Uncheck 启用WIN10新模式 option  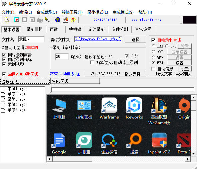[4, 74]
